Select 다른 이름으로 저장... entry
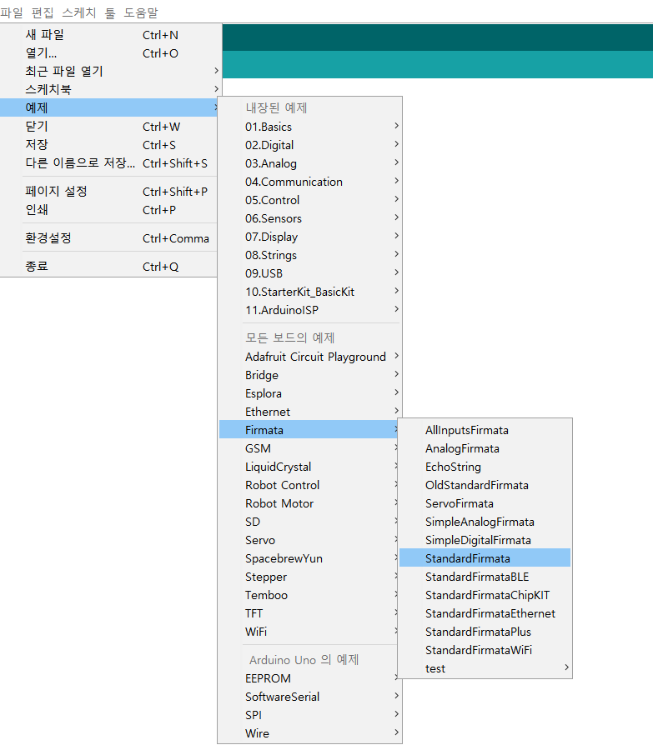The width and height of the screenshot is (653, 745). tap(110, 163)
